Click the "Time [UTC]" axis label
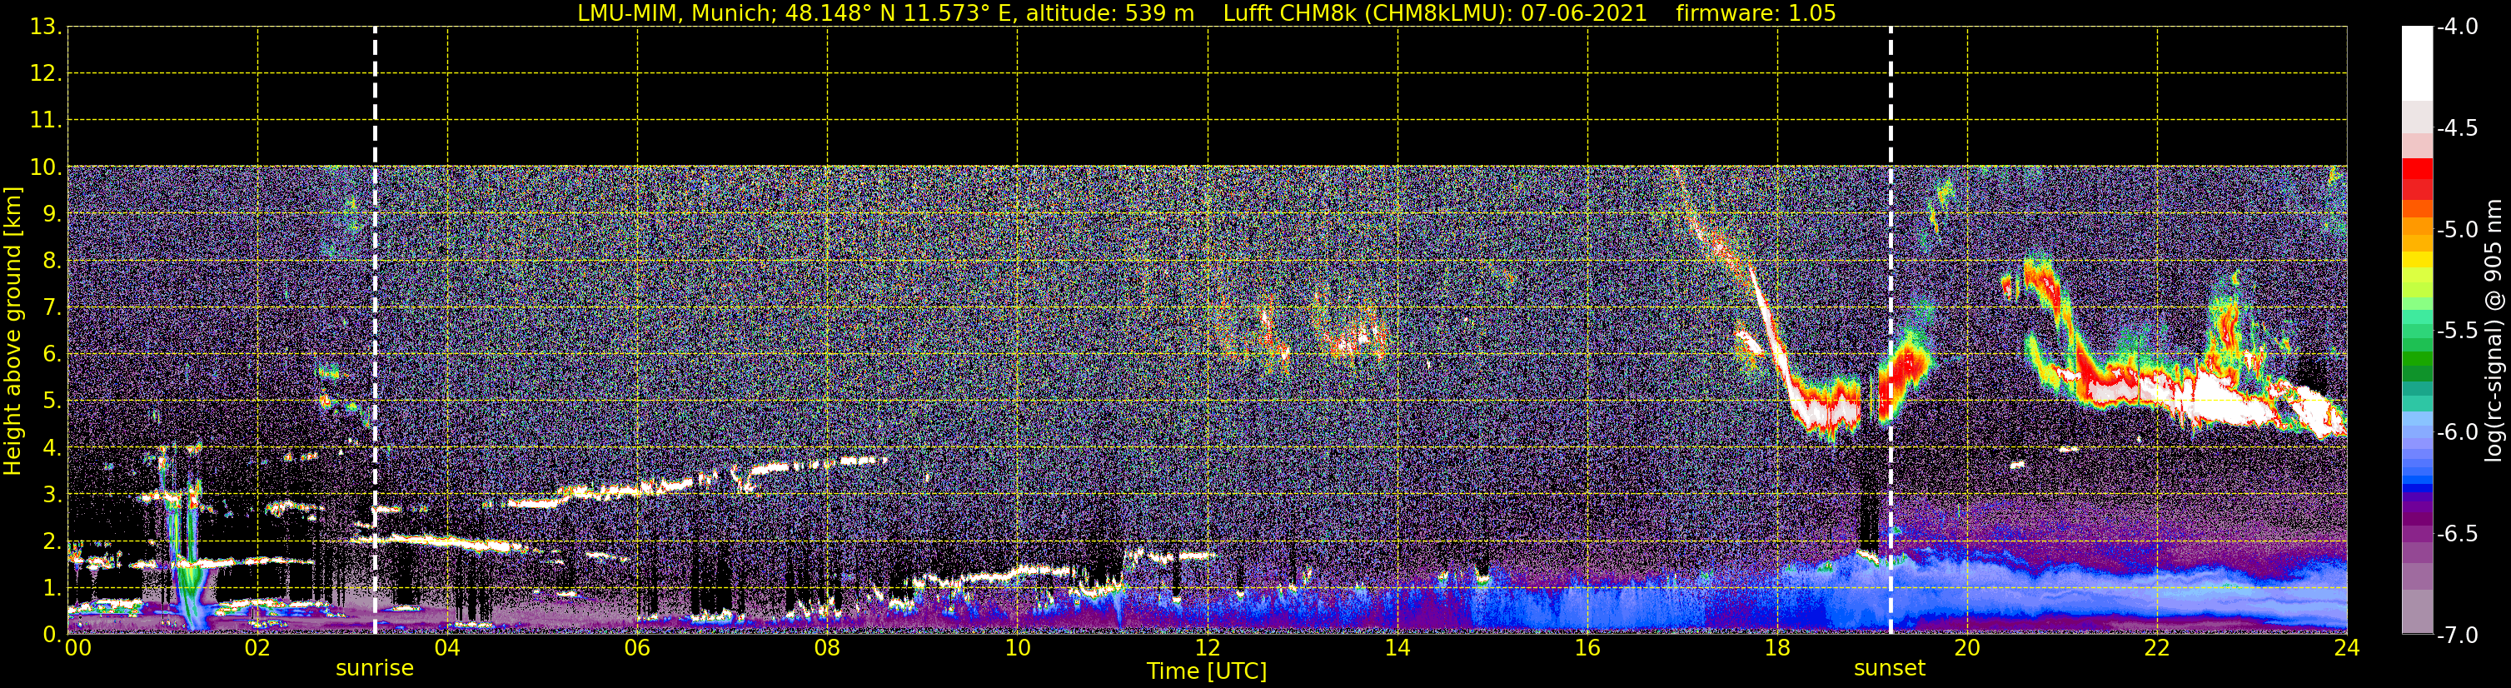 coord(1207,671)
